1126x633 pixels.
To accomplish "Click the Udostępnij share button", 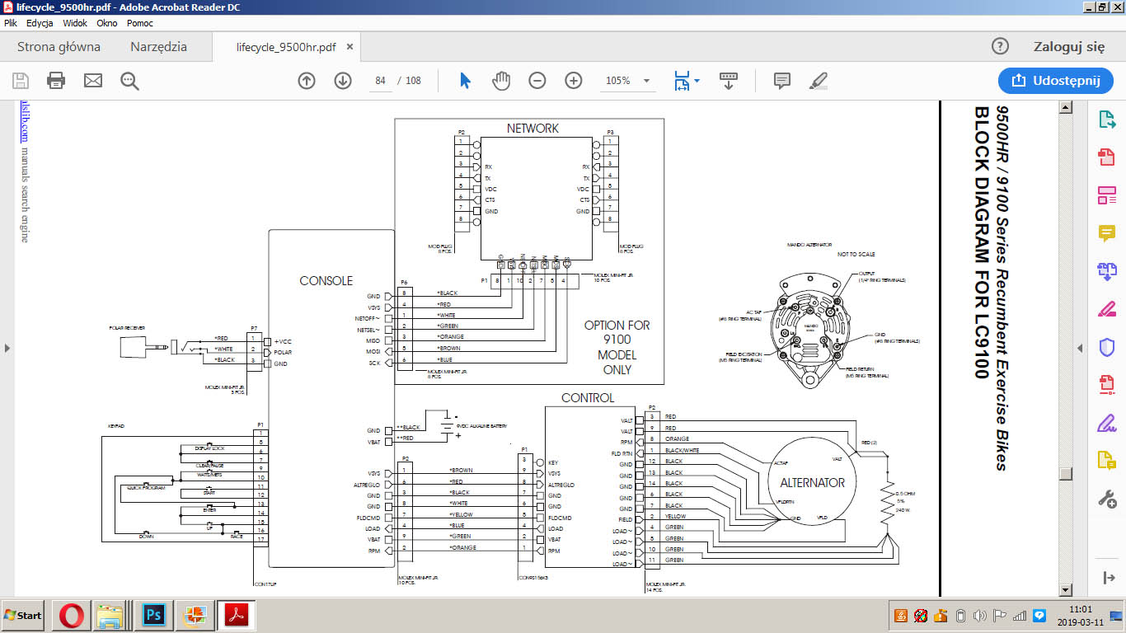I will pos(1055,81).
